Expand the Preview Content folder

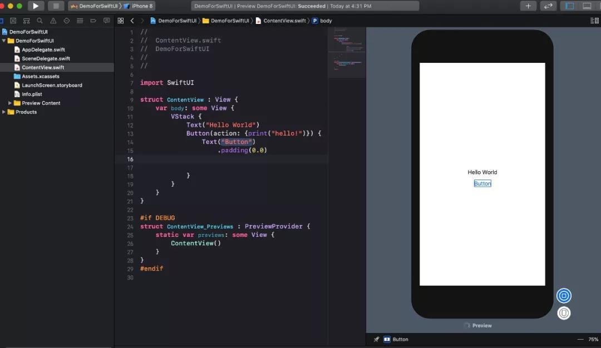point(10,103)
